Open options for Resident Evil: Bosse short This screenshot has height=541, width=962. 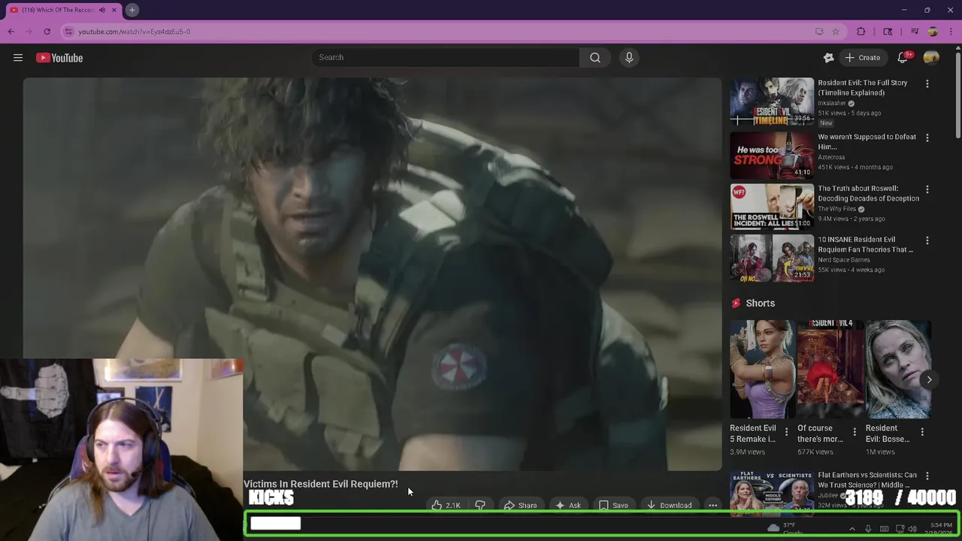click(x=922, y=432)
